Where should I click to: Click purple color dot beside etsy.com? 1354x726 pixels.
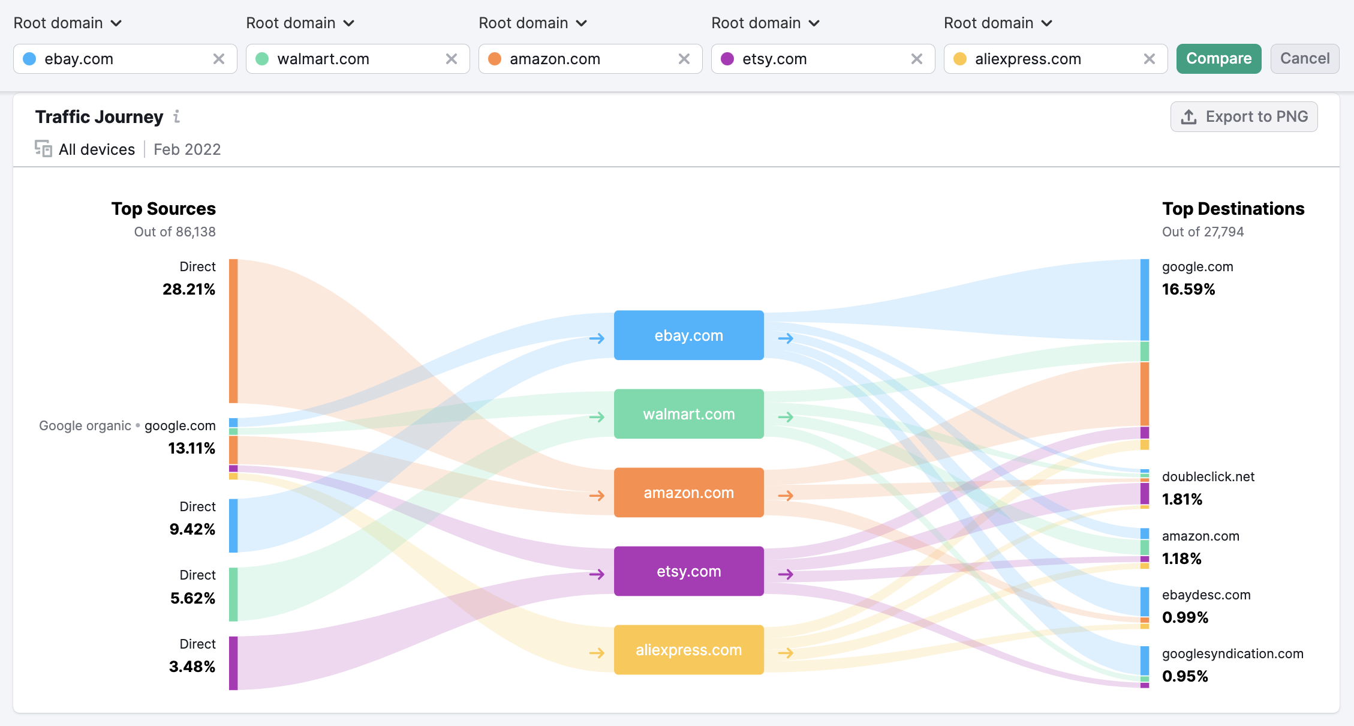(727, 59)
